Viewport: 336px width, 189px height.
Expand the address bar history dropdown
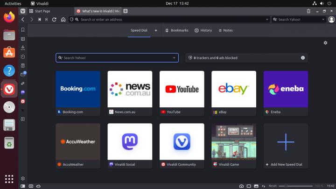tap(267, 20)
